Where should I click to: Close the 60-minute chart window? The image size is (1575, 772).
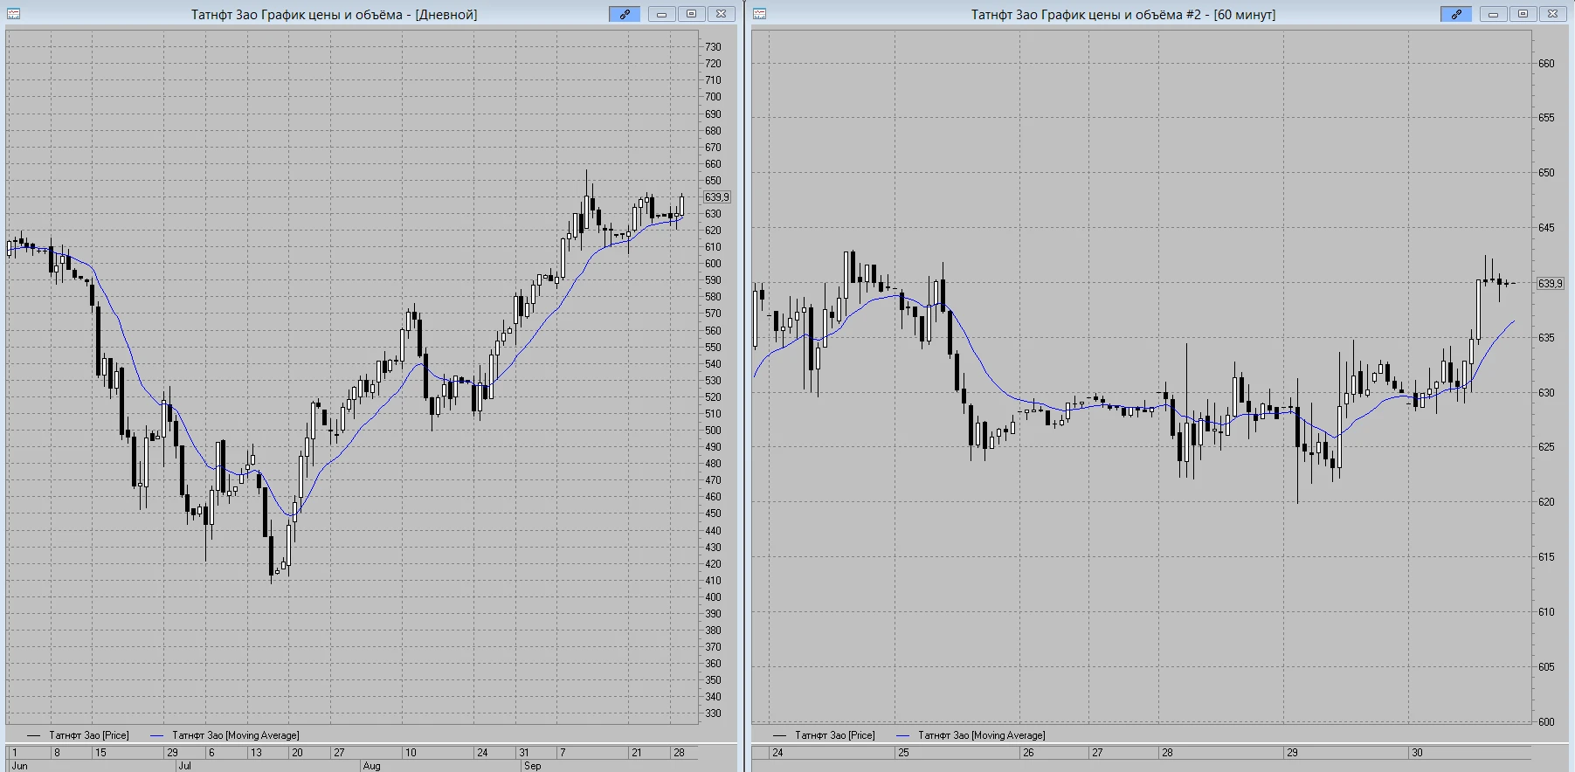(1552, 14)
